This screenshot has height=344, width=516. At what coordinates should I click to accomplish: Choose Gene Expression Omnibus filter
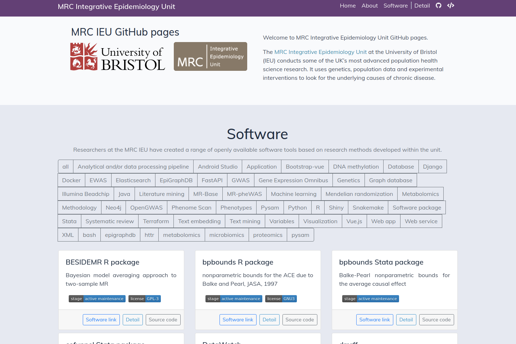[293, 180]
